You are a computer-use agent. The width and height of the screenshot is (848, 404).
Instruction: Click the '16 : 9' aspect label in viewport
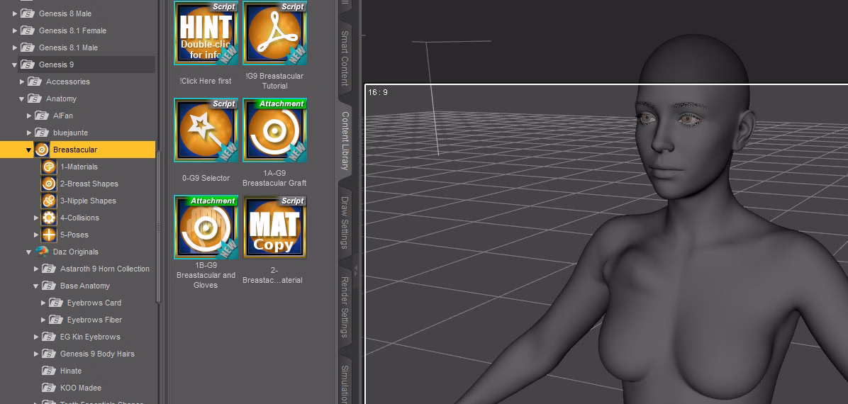[377, 92]
